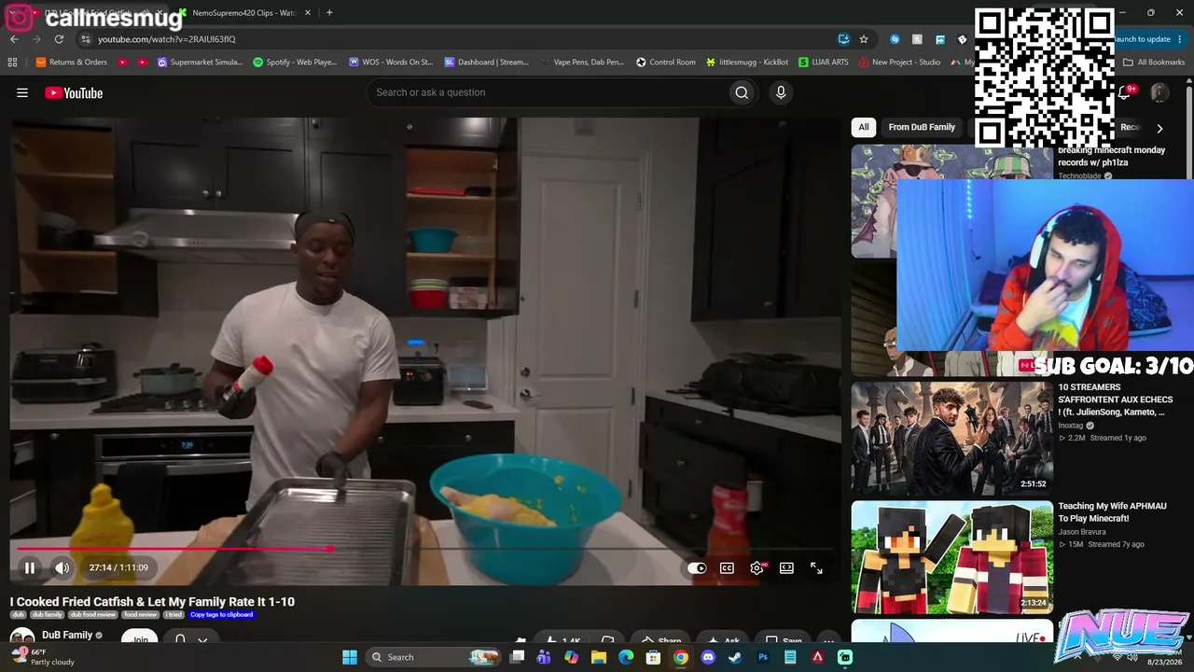Reload the page in browser

pos(59,39)
